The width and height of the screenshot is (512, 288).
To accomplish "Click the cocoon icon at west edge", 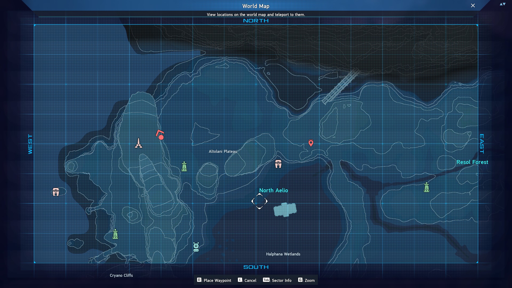I will click(x=56, y=192).
